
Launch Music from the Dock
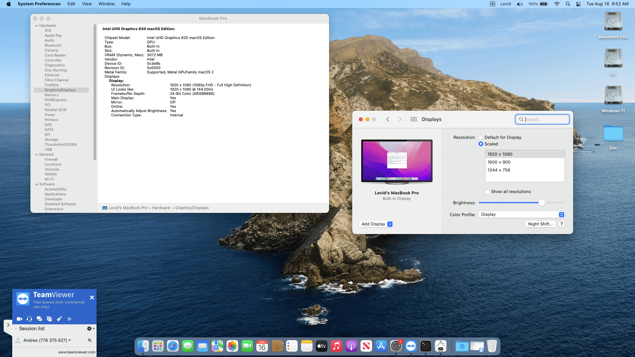pyautogui.click(x=336, y=346)
